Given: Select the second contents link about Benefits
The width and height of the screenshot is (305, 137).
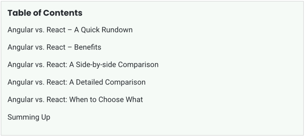Looking at the screenshot, I should point(54,47).
